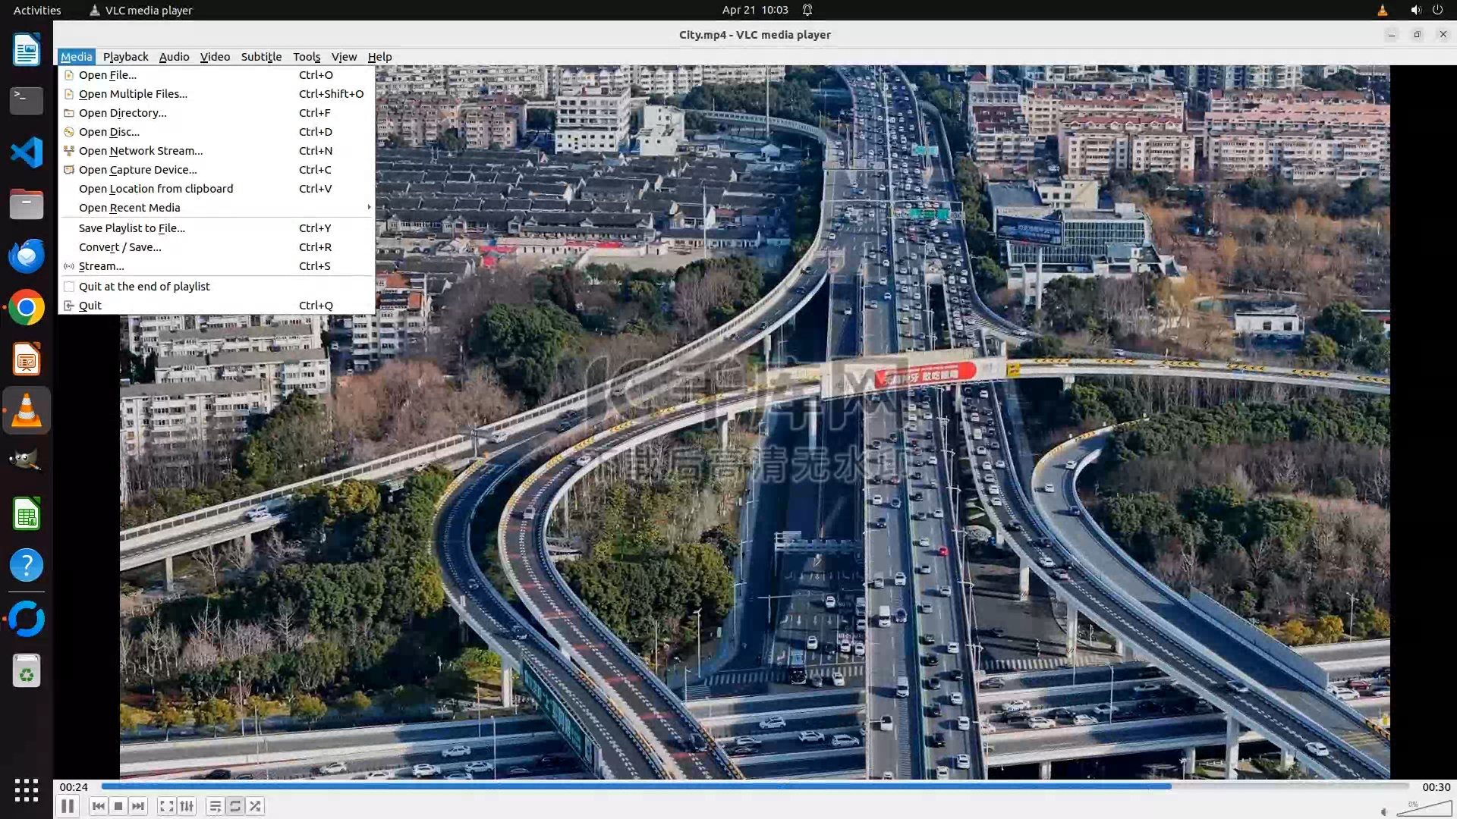Image resolution: width=1457 pixels, height=819 pixels.
Task: Skip to next media track
Action: tap(138, 806)
